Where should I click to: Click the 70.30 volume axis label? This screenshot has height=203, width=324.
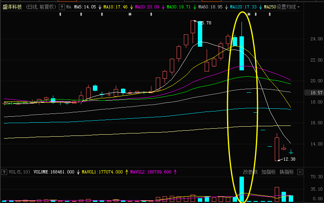point(316,177)
